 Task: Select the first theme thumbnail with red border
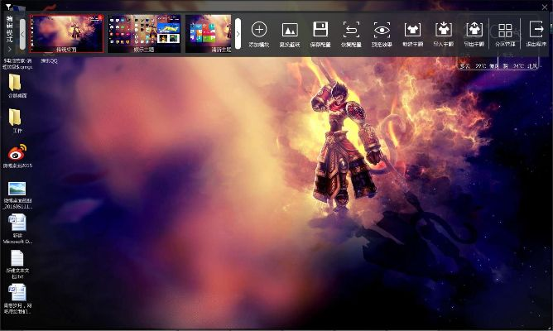66,31
